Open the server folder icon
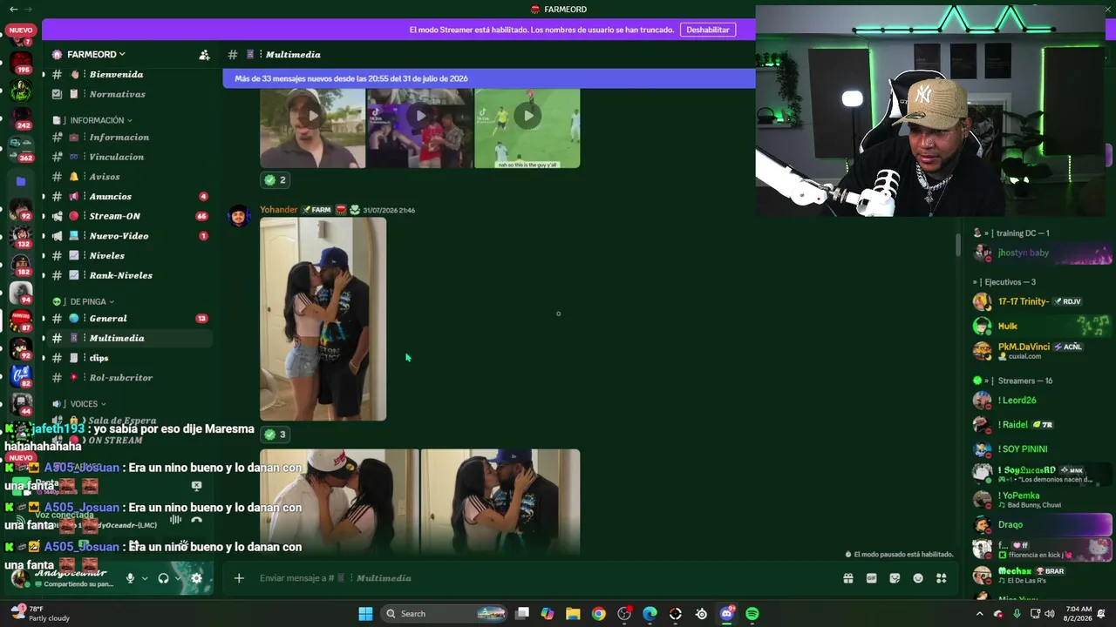This screenshot has height=627, width=1116. pyautogui.click(x=21, y=181)
